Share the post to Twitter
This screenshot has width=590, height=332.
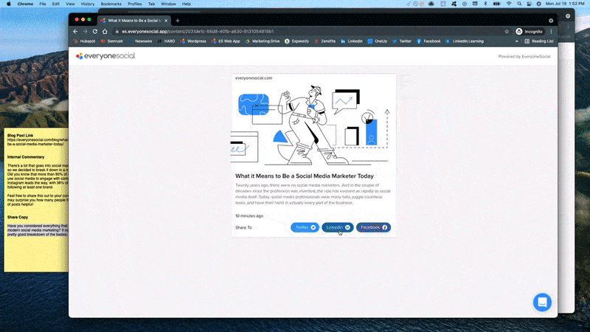[x=305, y=227]
